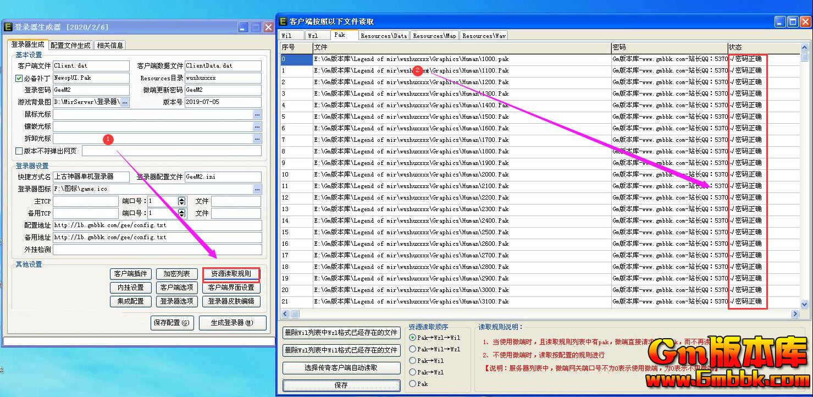This screenshot has height=397, width=813.
Task: Click the list's vertical scrollbar down arrow
Action: tap(805, 304)
